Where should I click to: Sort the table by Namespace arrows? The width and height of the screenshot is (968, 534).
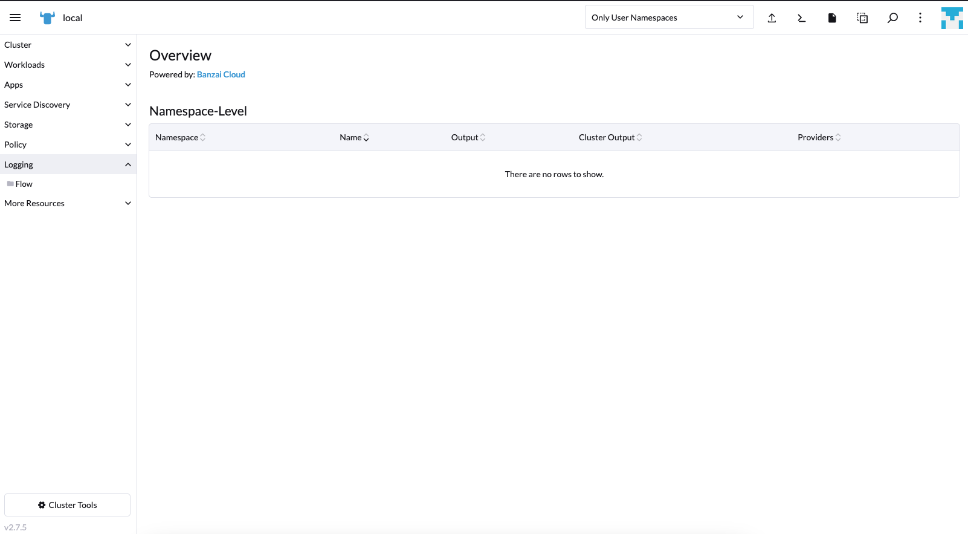[x=203, y=137]
